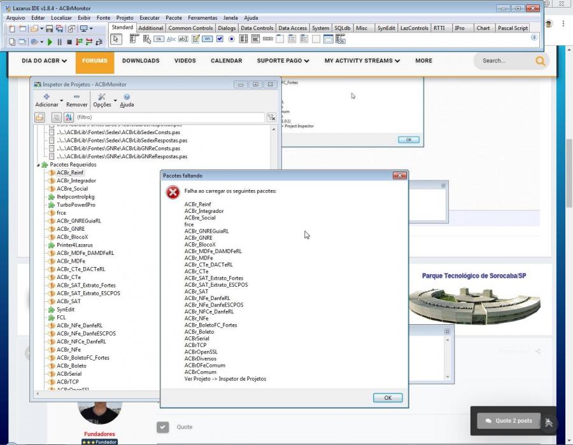The height and width of the screenshot is (445, 573).
Task: Open the Adicionar dropdown arrow
Action: point(61,100)
